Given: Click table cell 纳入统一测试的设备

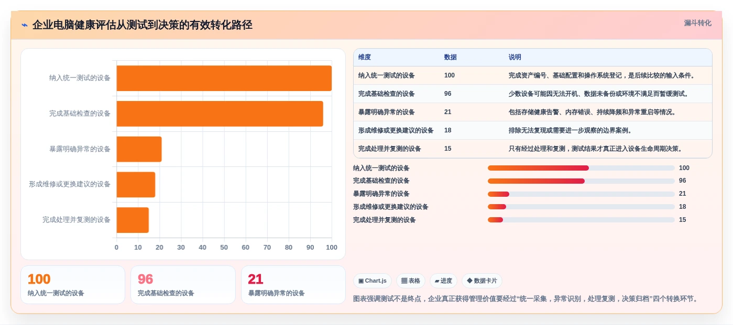Looking at the screenshot, I should [x=387, y=75].
